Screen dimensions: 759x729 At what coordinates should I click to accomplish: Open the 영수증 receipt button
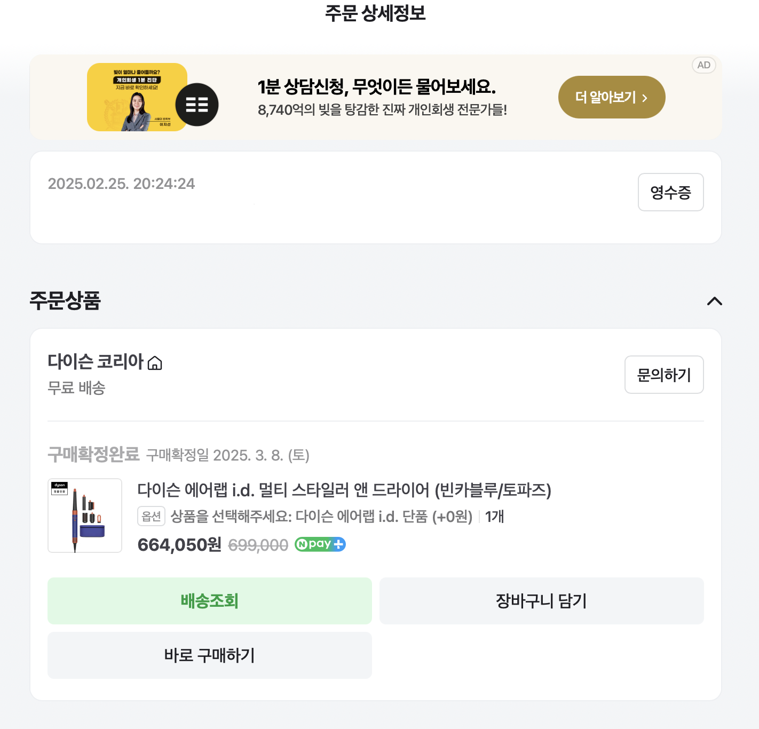point(670,192)
